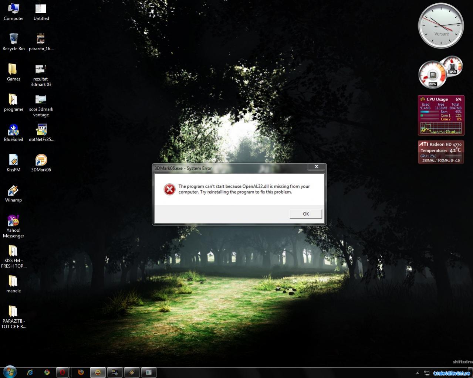The height and width of the screenshot is (378, 473).
Task: Open the taskbar button with the 99 monitor icon
Action: coord(115,372)
